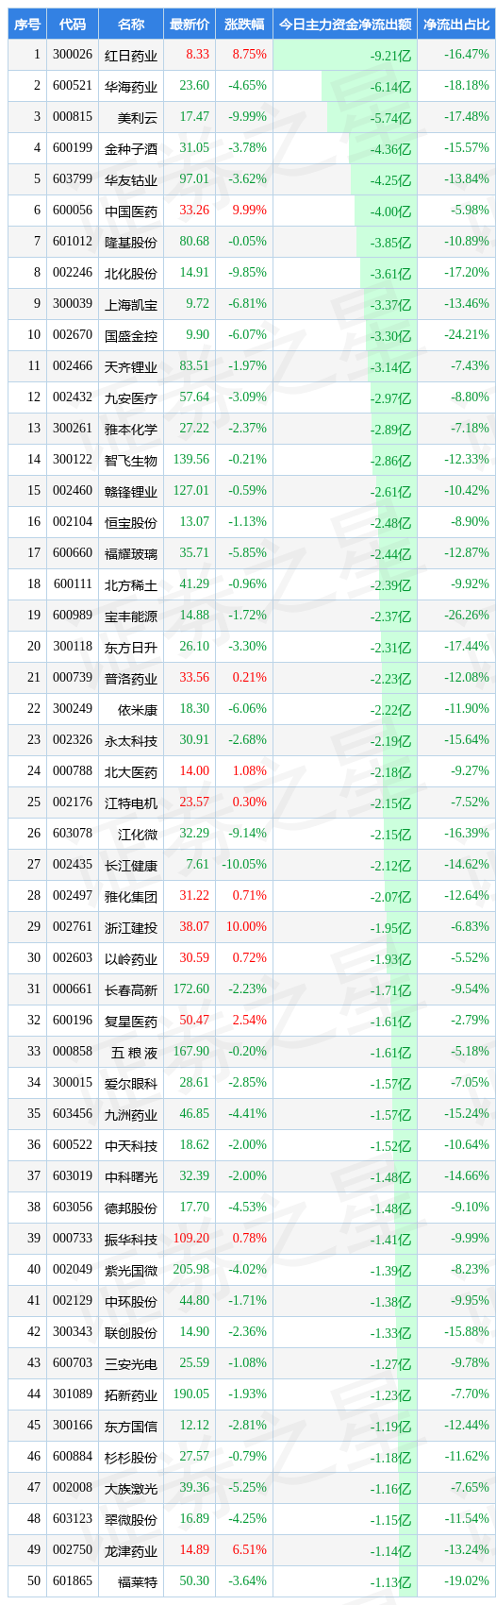
Task: Click stock name 东方国信
Action: click(131, 1427)
